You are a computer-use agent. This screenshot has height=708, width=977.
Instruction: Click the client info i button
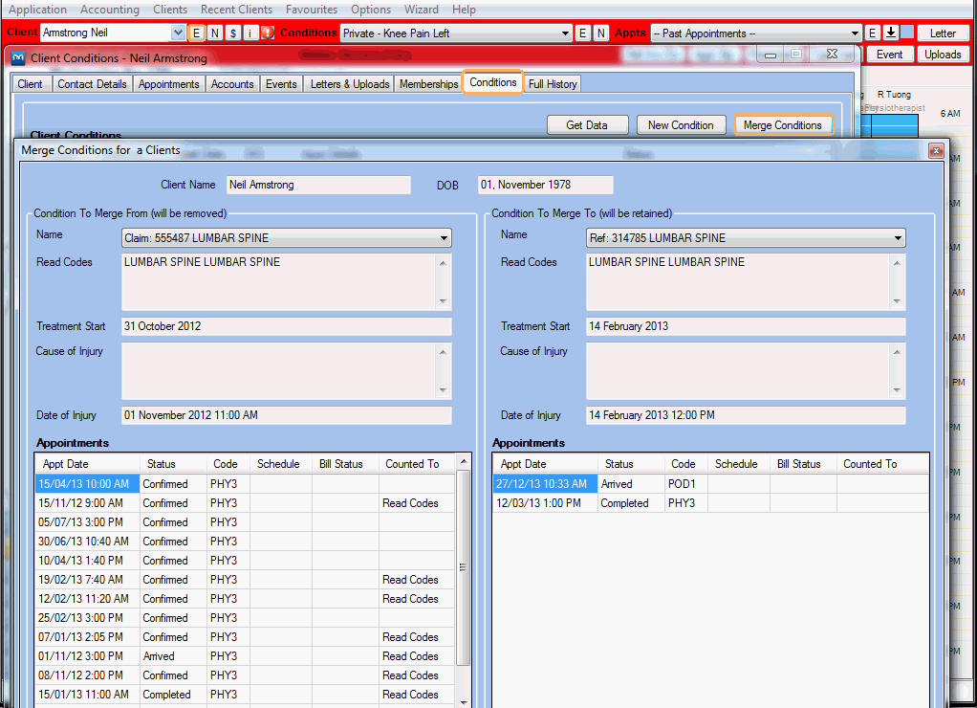tap(250, 33)
